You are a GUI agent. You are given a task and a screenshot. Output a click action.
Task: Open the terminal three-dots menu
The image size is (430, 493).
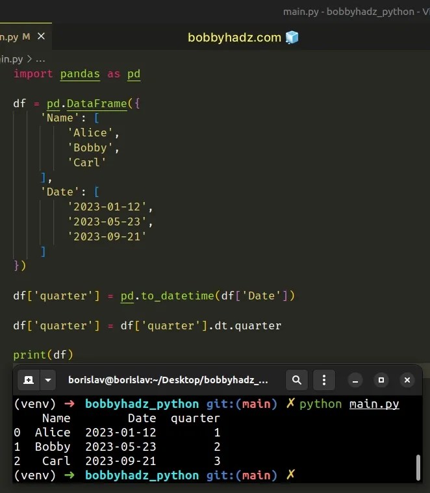tap(324, 380)
